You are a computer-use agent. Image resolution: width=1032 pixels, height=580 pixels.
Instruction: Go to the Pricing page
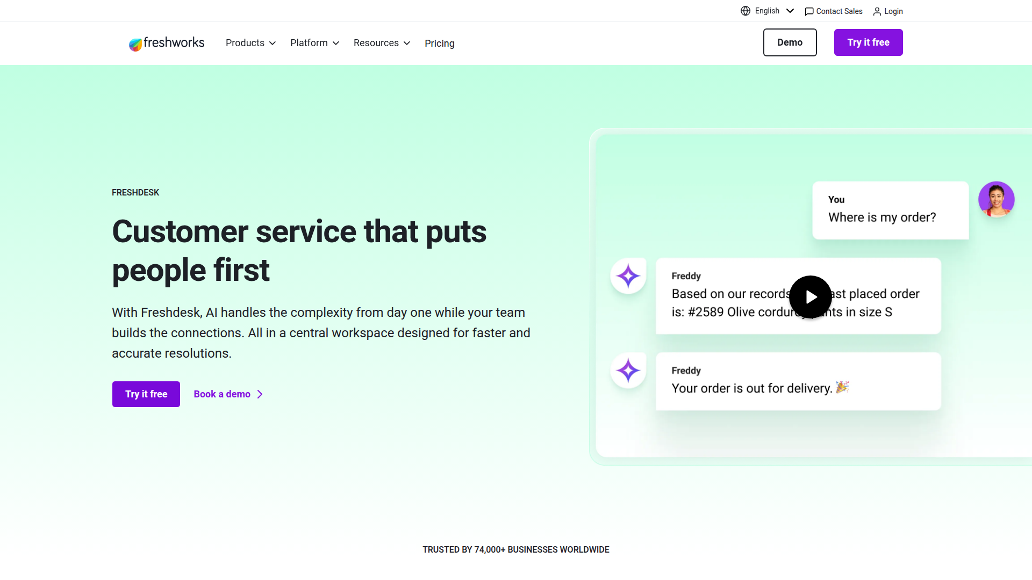click(x=439, y=43)
